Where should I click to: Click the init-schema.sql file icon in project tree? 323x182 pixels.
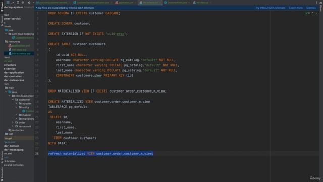tap(10, 53)
